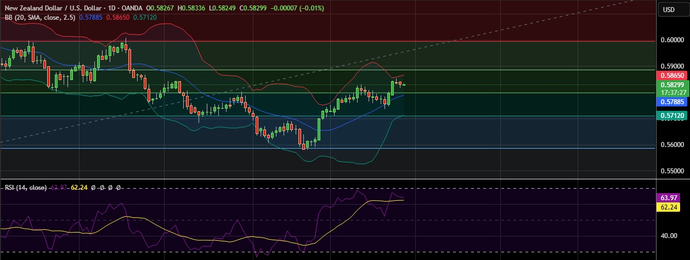The height and width of the screenshot is (260, 690).
Task: Click the pane separator above RSI panel
Action: [329, 179]
